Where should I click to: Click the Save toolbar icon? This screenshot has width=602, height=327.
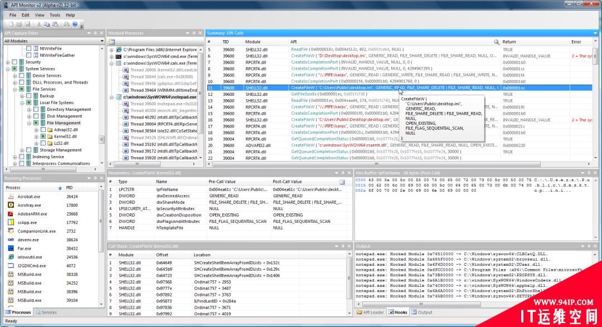(x=27, y=25)
